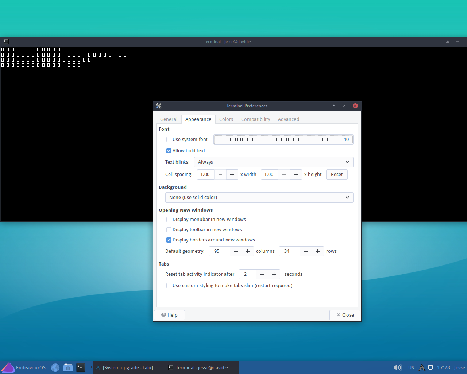Open the display notification tray icon

[x=431, y=367]
